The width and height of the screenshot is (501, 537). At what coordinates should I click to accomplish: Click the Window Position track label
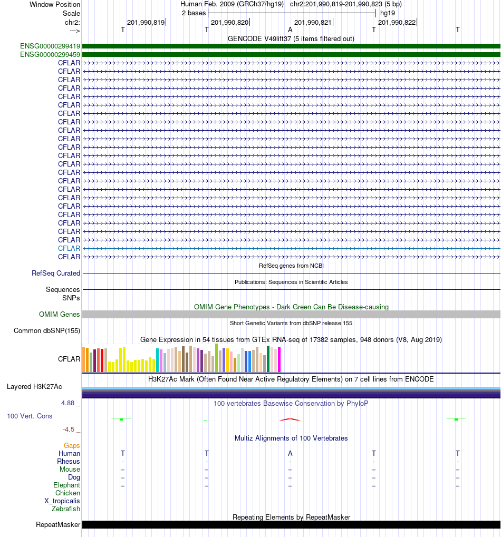55,4
